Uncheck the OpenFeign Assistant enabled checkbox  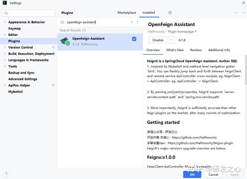click(134, 39)
